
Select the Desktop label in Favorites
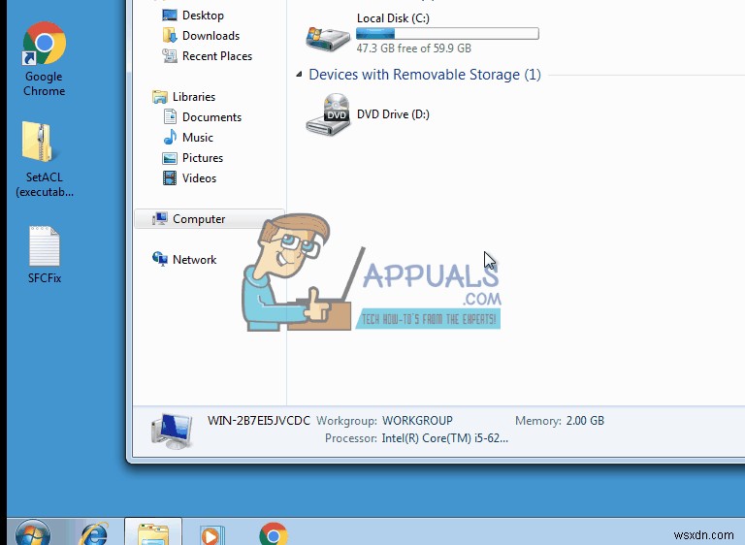tap(203, 16)
